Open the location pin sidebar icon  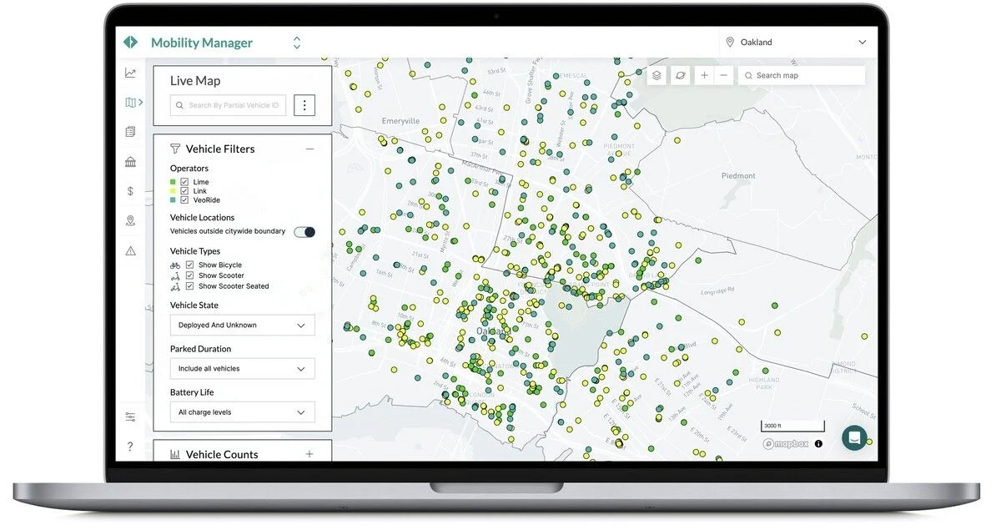[131, 220]
